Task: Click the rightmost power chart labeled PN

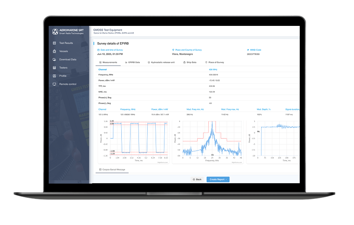Action: (x=273, y=141)
